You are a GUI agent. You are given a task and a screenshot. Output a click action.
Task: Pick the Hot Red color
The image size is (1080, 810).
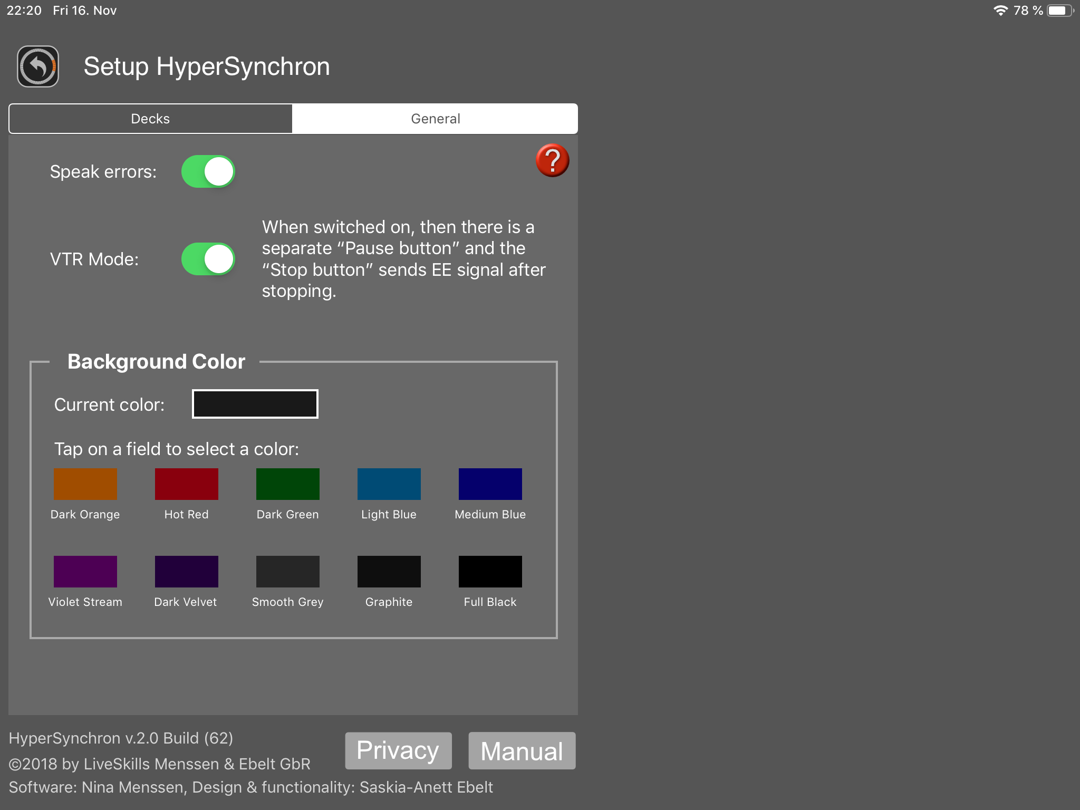click(x=187, y=484)
